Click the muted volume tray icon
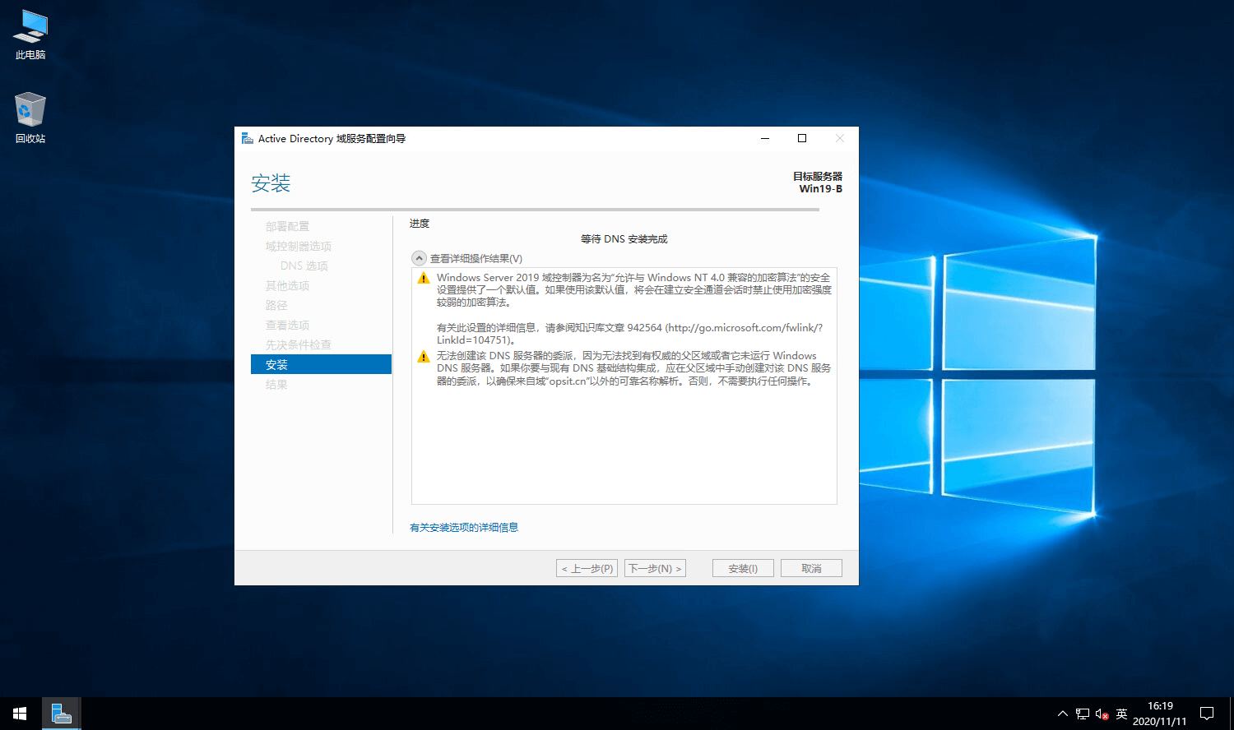Viewport: 1234px width, 730px height. [x=1102, y=714]
